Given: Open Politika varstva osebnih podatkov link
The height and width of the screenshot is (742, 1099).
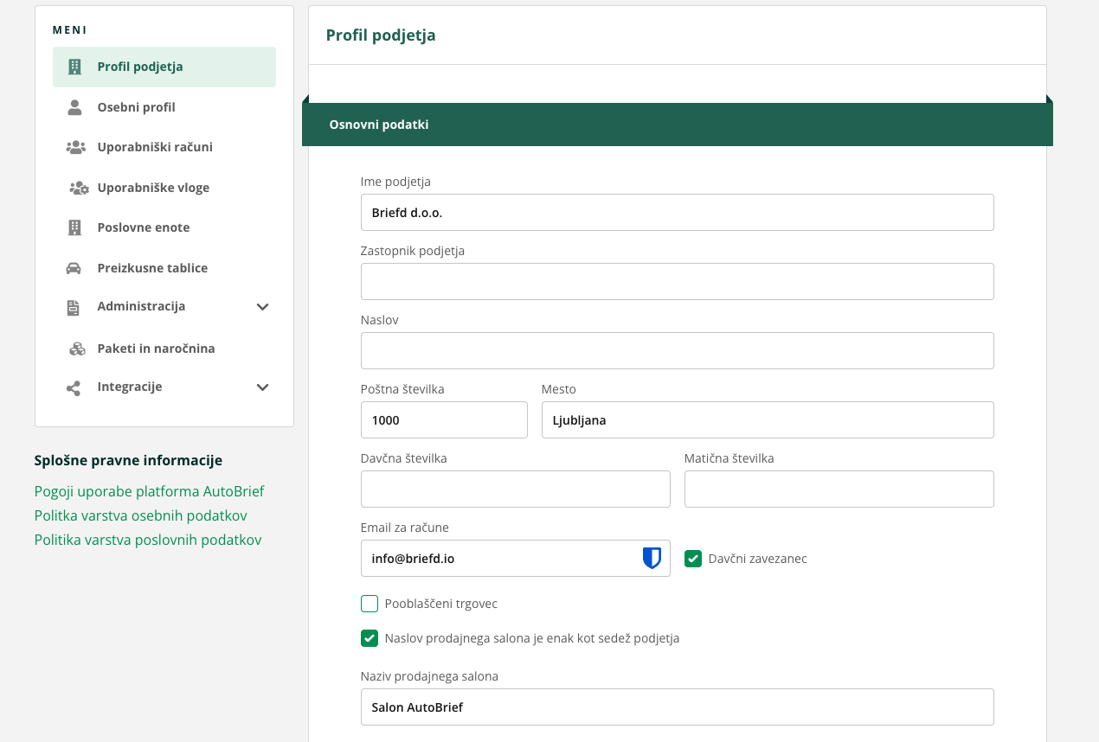Looking at the screenshot, I should [x=141, y=515].
